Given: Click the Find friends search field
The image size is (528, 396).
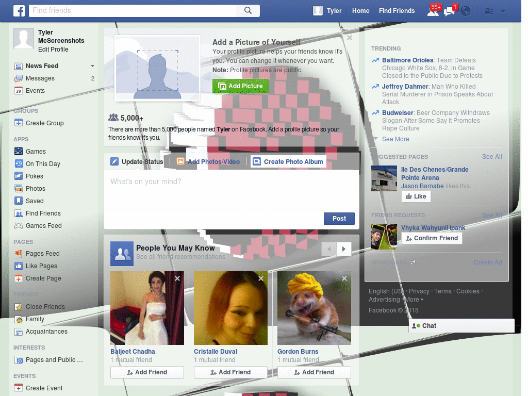Looking at the screenshot, I should 133,10.
